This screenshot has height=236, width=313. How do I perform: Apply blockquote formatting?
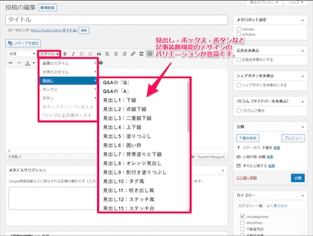(x=99, y=54)
